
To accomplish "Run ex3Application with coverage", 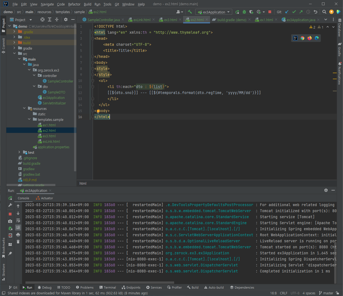I will 251,12.
